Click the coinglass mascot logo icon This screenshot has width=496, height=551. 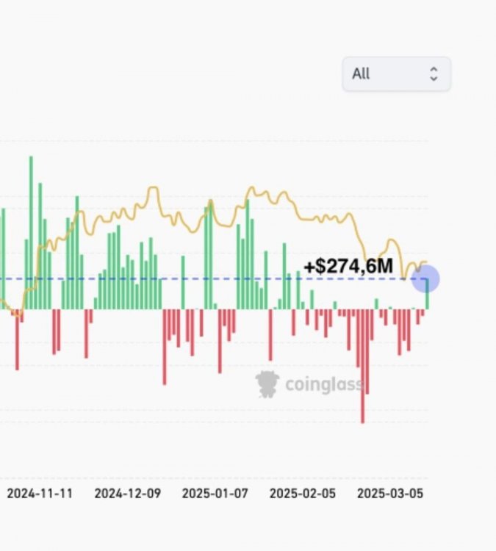(267, 383)
